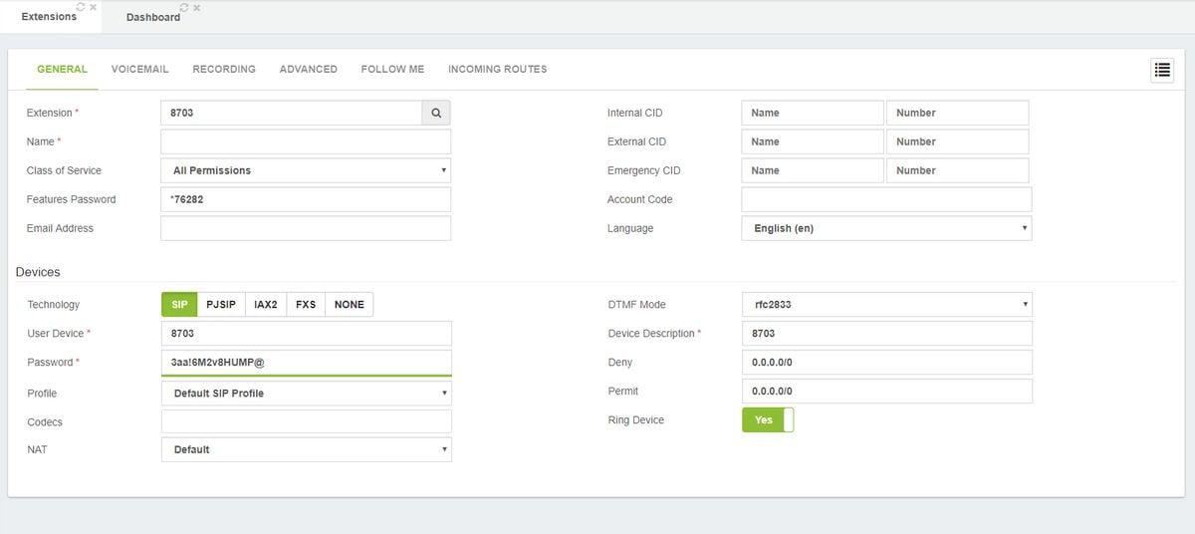Click the Emergency CID Number field
Viewport: 1195px width, 534px height.
click(958, 170)
